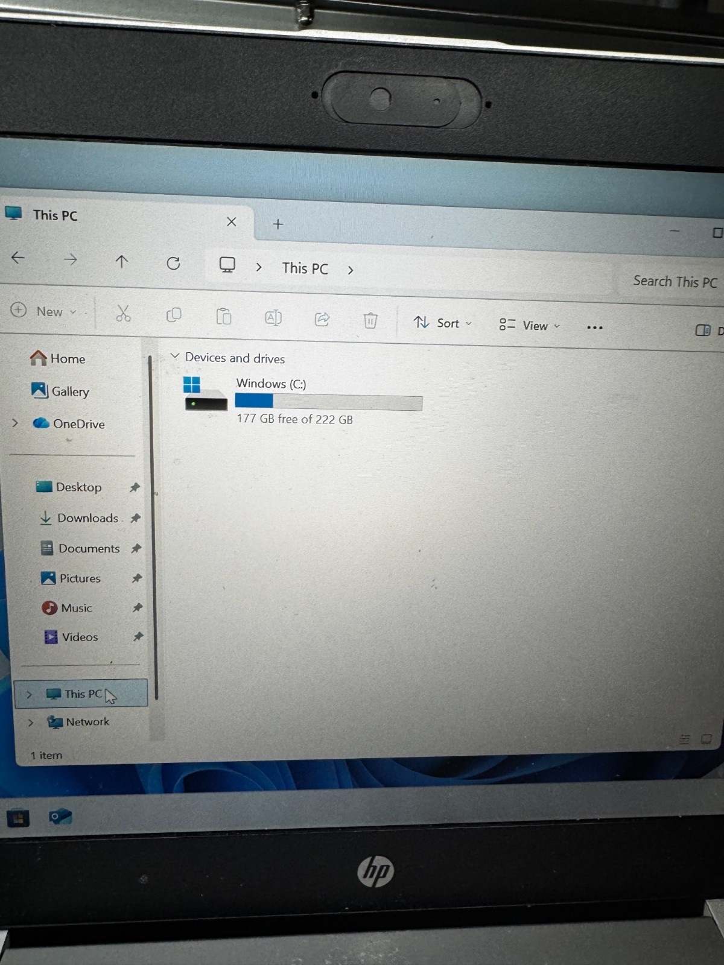Expand the OneDrive tree node
The width and height of the screenshot is (724, 965).
(15, 423)
